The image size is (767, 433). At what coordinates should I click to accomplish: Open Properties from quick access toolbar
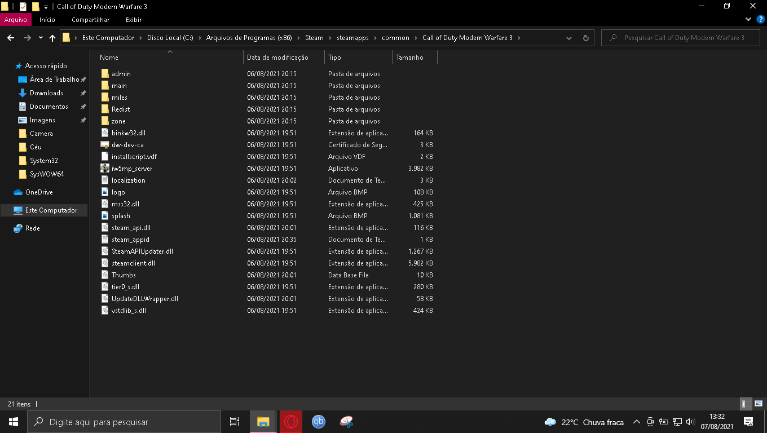pos(23,7)
